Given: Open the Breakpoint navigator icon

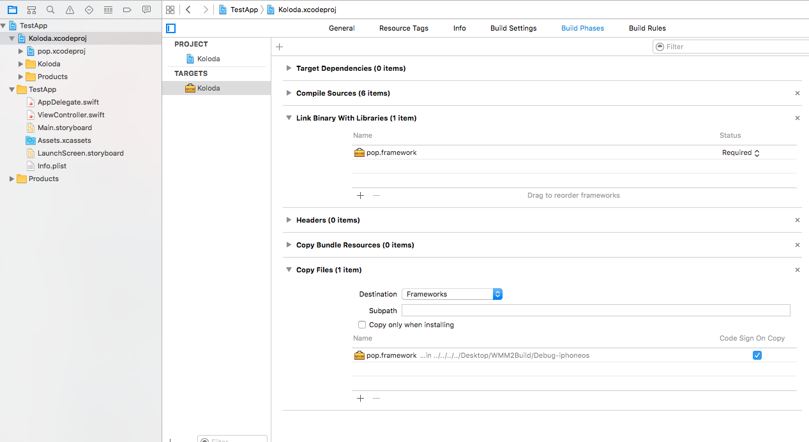Looking at the screenshot, I should 127,10.
